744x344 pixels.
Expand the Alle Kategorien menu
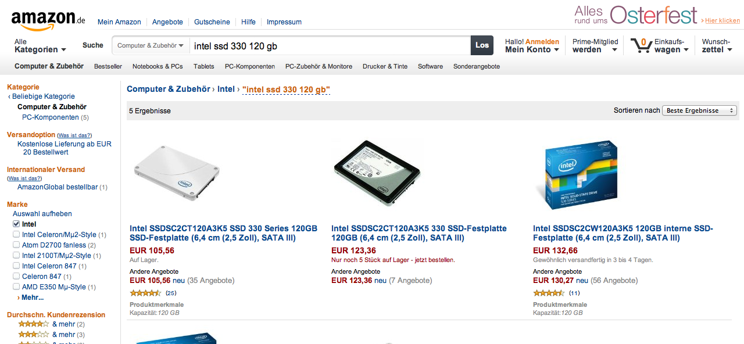40,46
